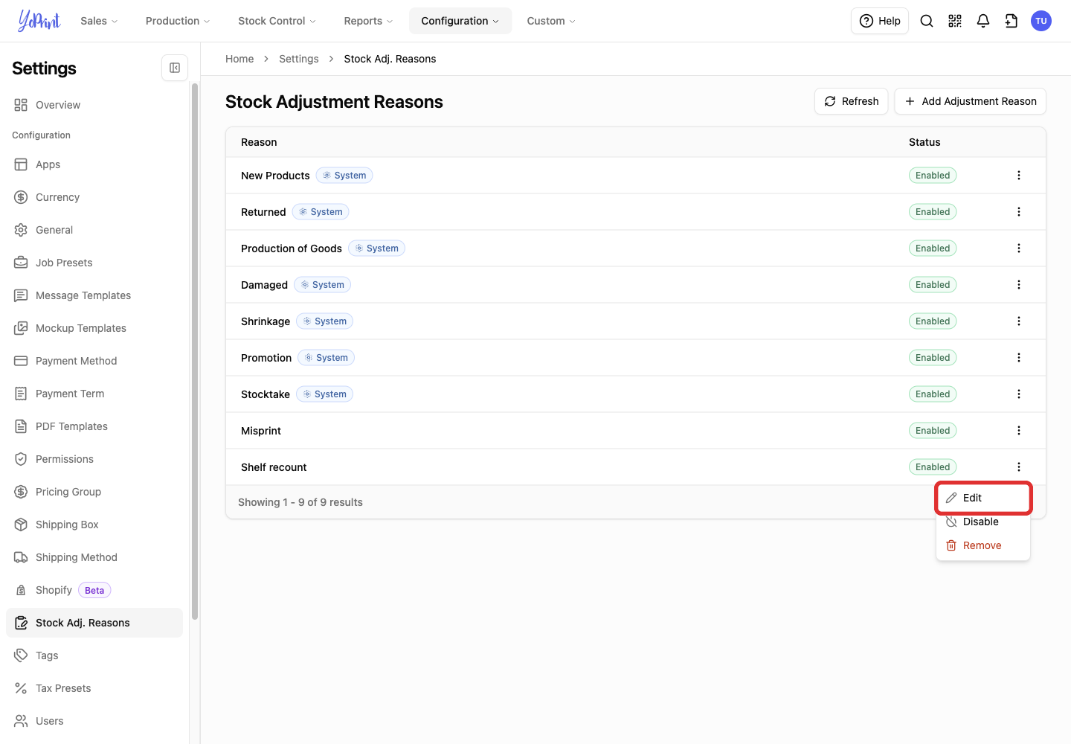Expand the Custom dropdown menu

551,21
